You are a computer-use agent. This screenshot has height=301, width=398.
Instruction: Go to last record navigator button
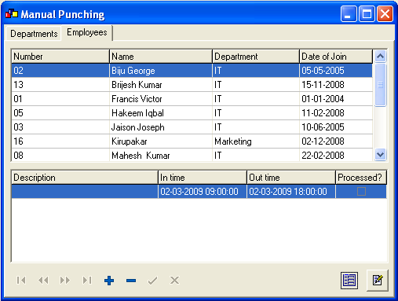pyautogui.click(x=87, y=281)
